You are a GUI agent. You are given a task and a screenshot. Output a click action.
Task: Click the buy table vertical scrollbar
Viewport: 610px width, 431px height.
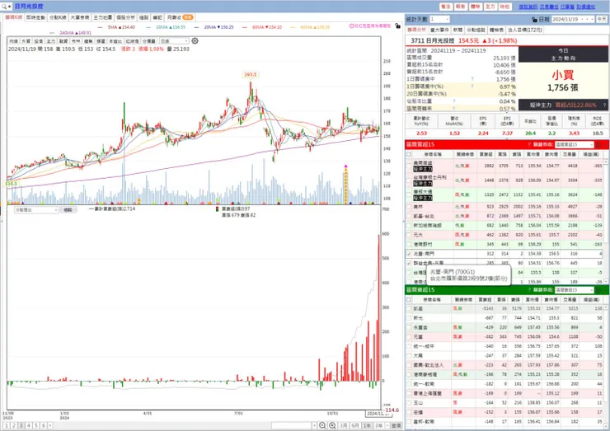pyautogui.click(x=606, y=222)
